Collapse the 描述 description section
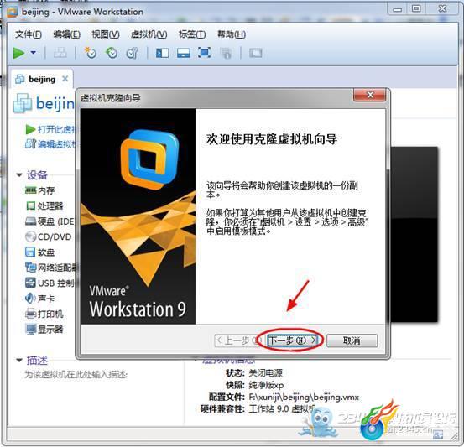Image resolution: width=464 pixels, height=447 pixels. [19, 360]
